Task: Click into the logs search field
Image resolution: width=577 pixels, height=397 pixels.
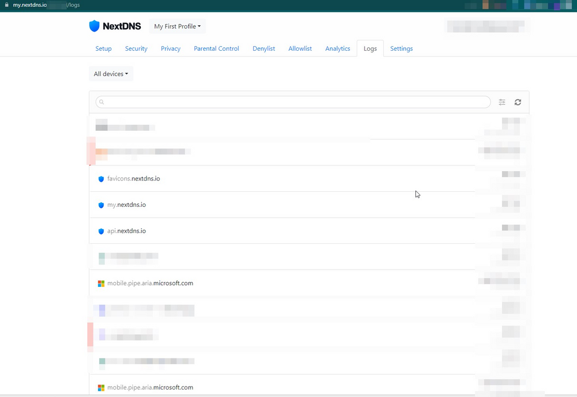Action: [x=294, y=102]
